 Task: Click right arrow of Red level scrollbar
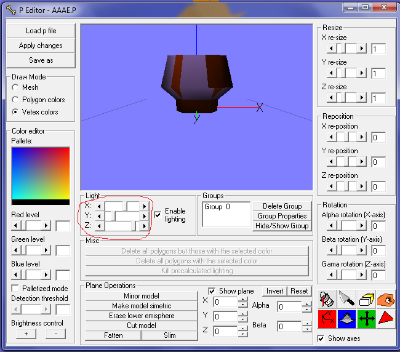click(46, 225)
